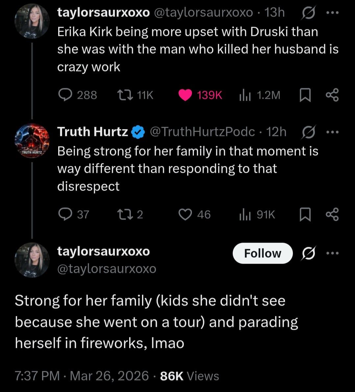Share the Truth Hurtz reply
The height and width of the screenshot is (392, 355).
click(x=332, y=215)
